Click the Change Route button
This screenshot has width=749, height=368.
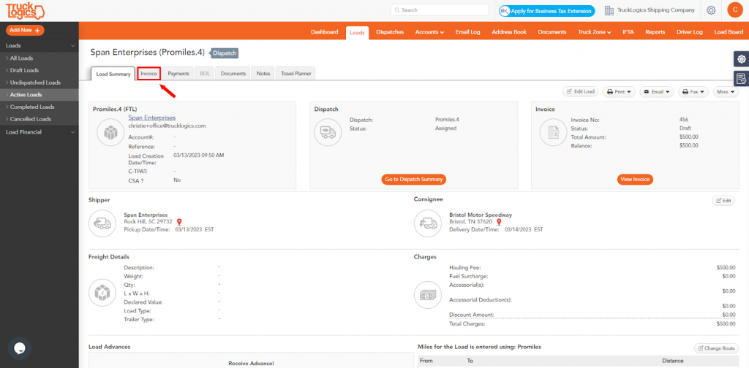coord(716,348)
